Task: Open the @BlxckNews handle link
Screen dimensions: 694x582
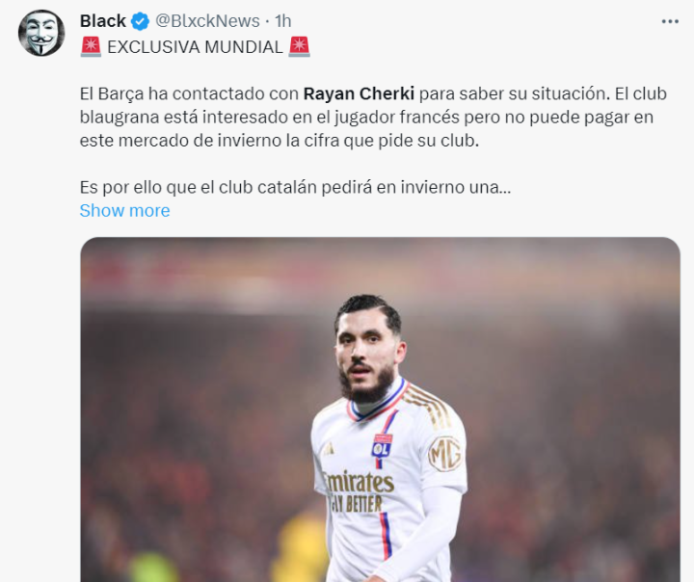Action: (207, 21)
